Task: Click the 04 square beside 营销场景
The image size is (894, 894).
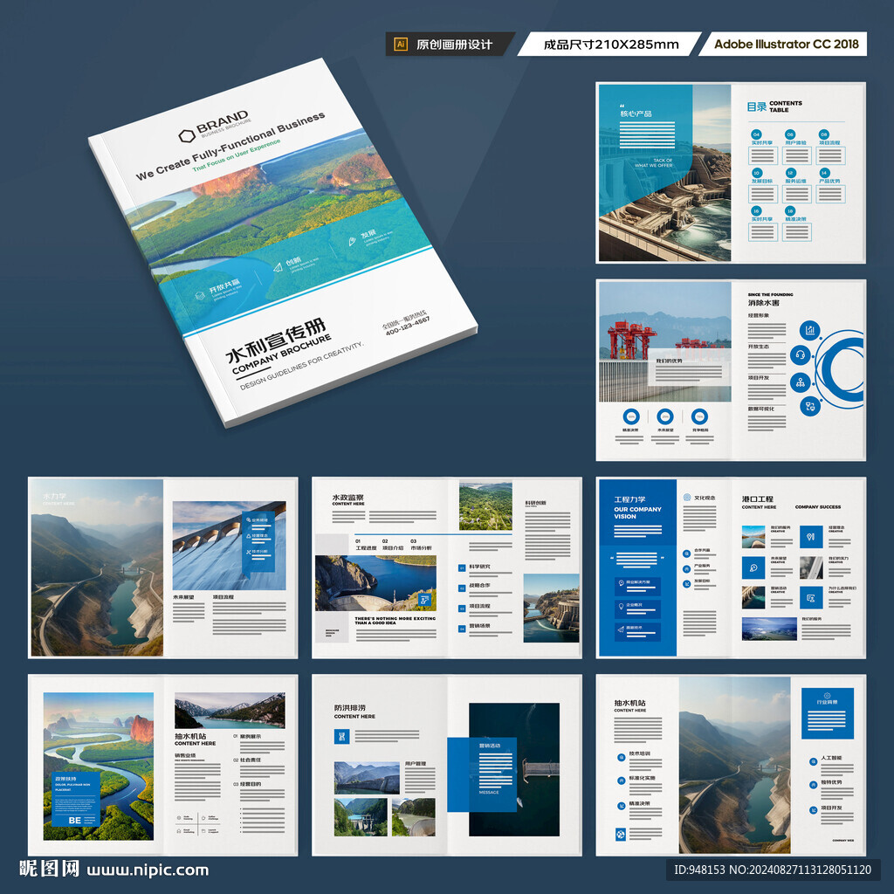Action: 462,629
